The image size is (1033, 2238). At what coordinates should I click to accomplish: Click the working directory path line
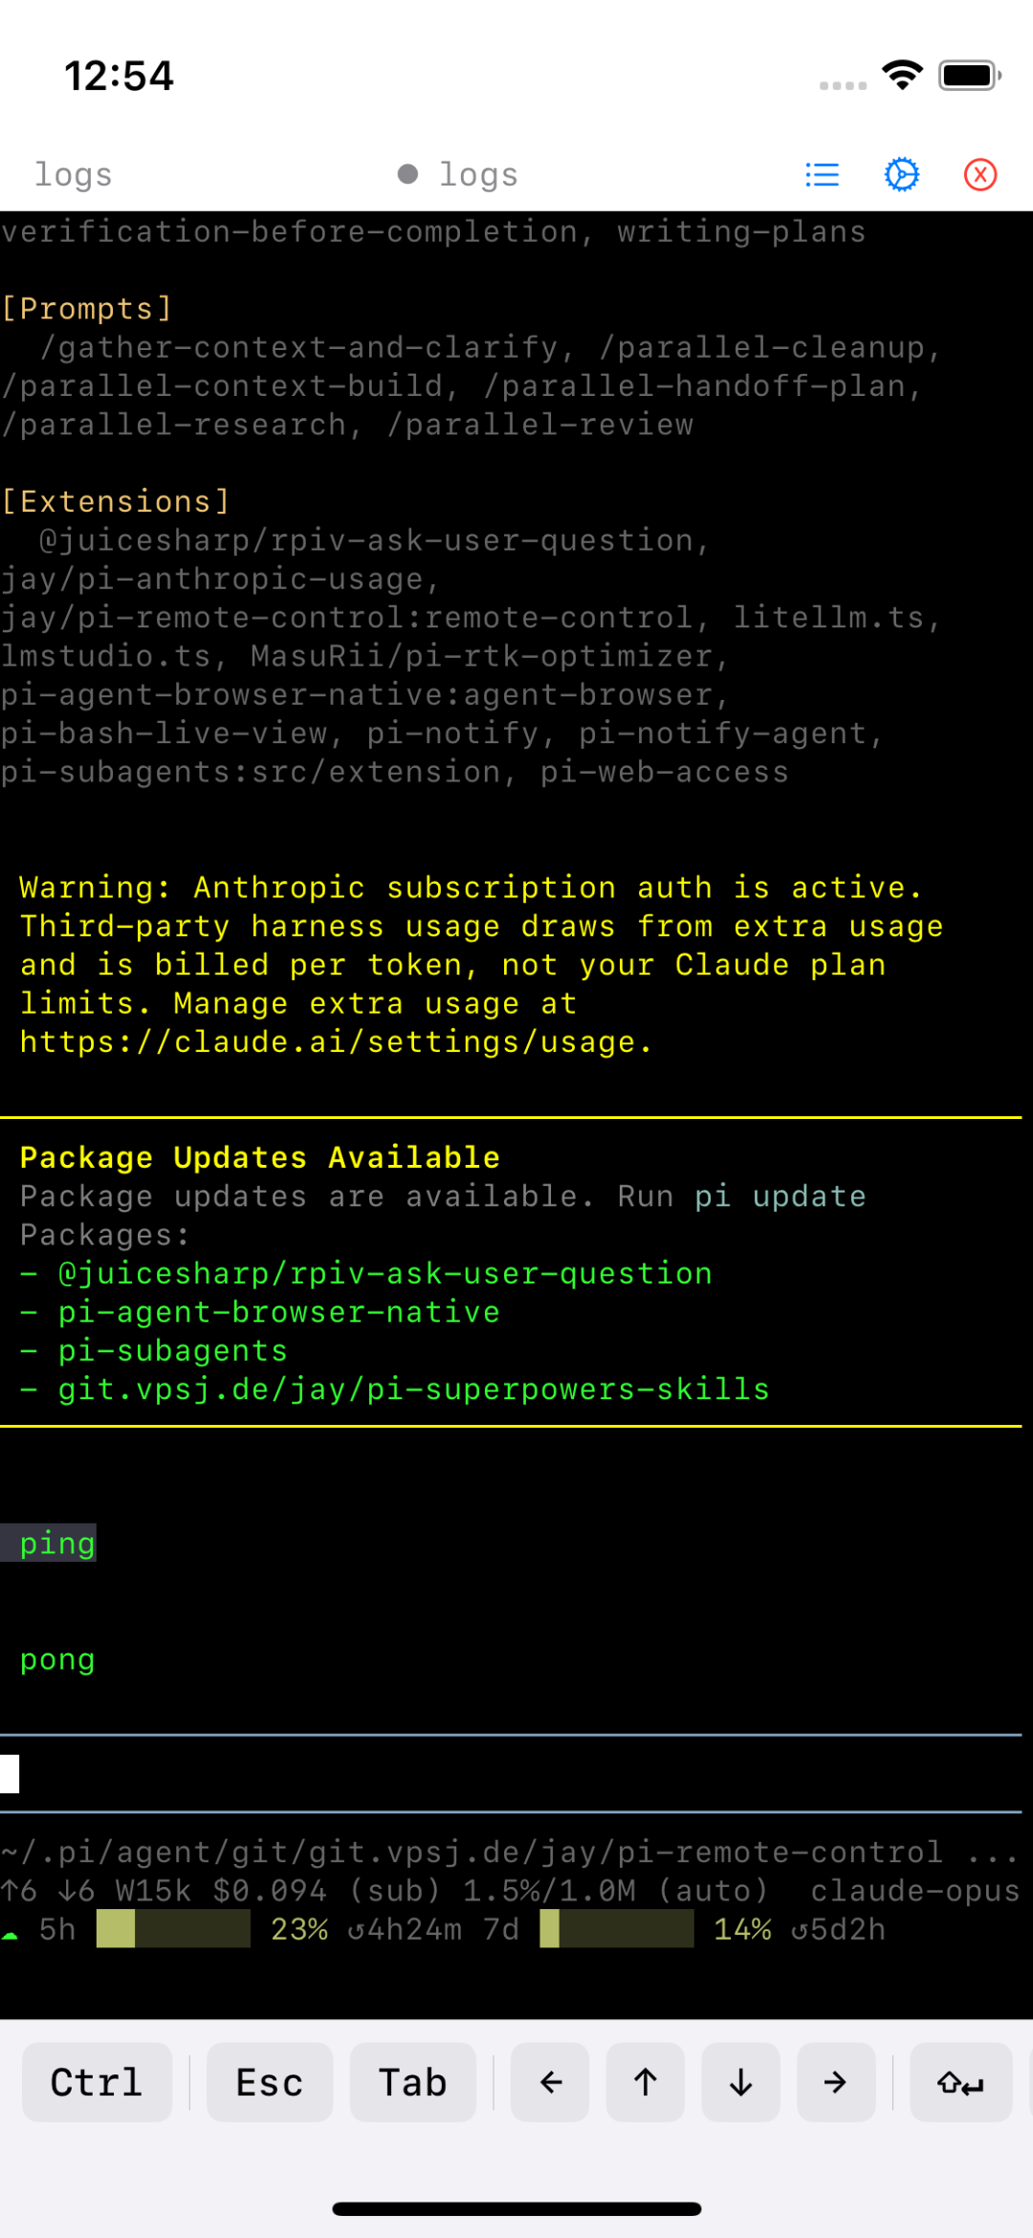click(x=511, y=1852)
